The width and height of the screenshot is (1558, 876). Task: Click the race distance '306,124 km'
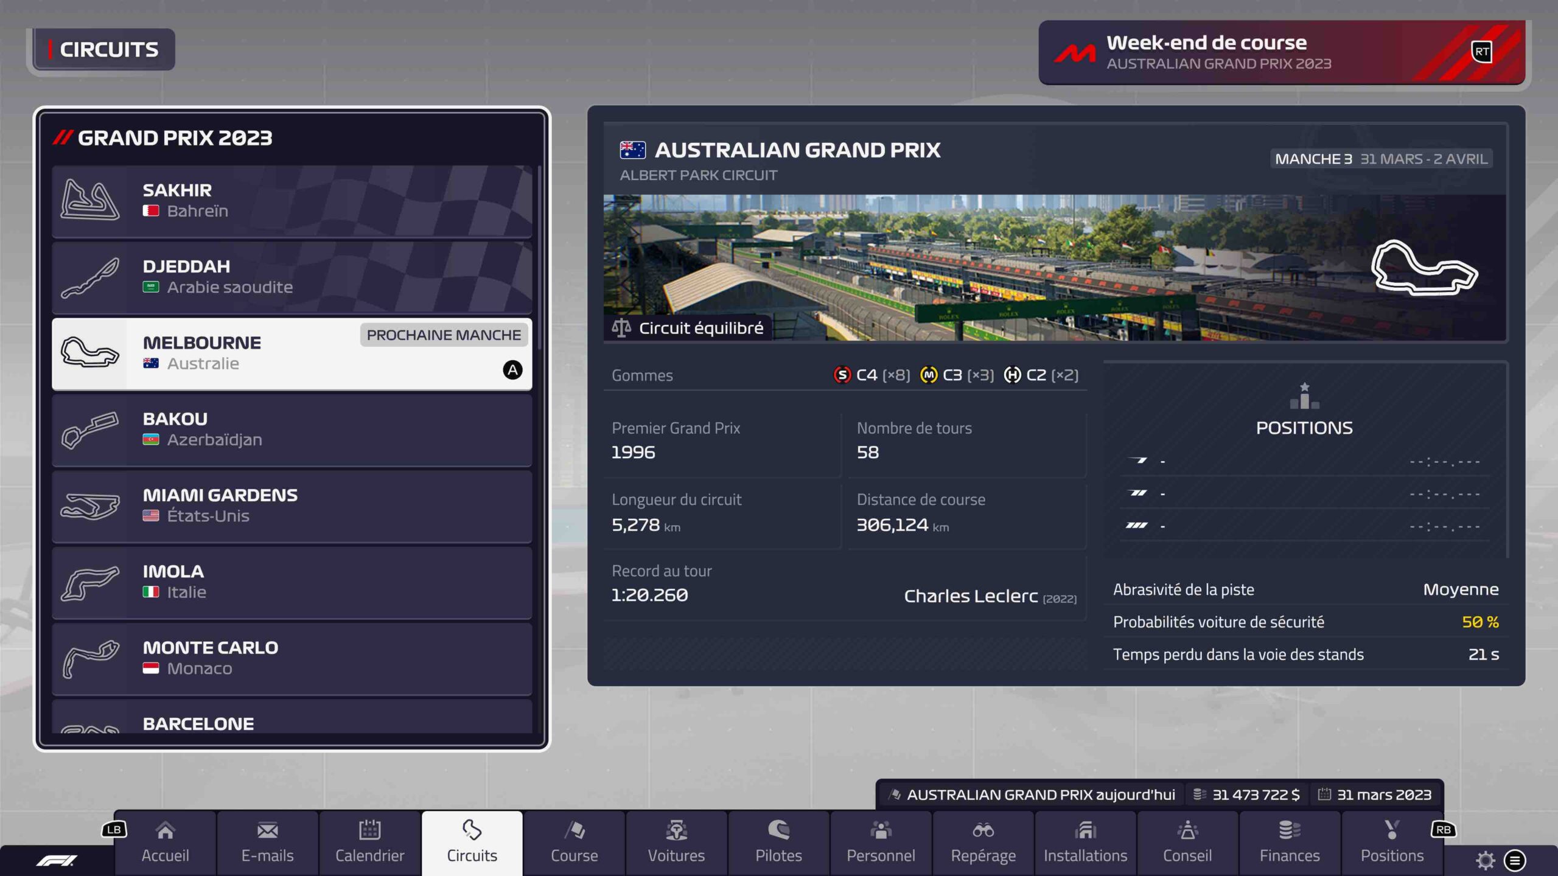click(903, 525)
